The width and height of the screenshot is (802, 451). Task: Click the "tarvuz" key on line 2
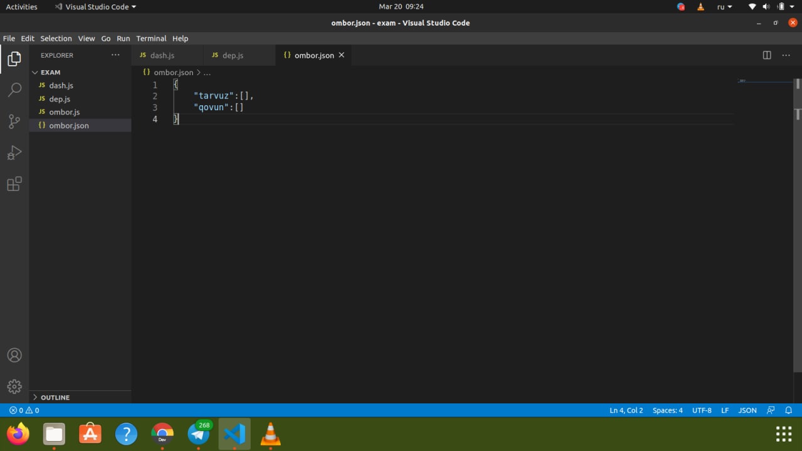point(214,96)
